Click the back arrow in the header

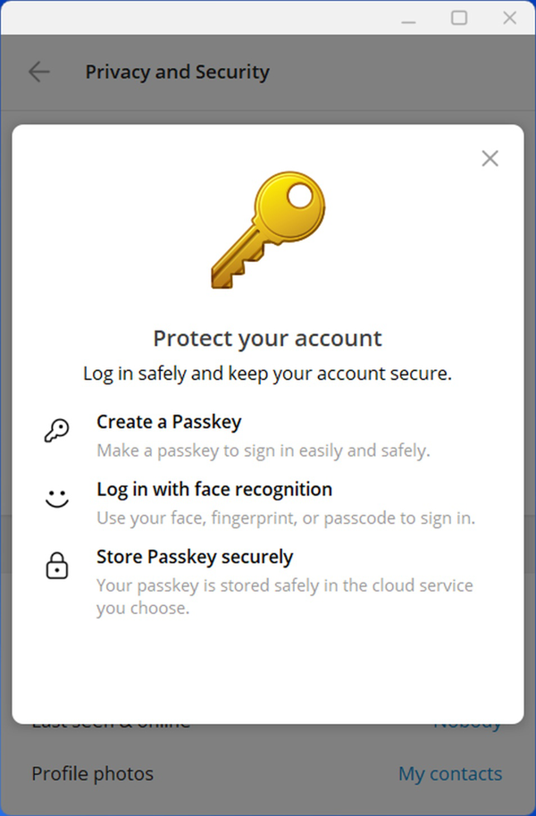coord(38,72)
